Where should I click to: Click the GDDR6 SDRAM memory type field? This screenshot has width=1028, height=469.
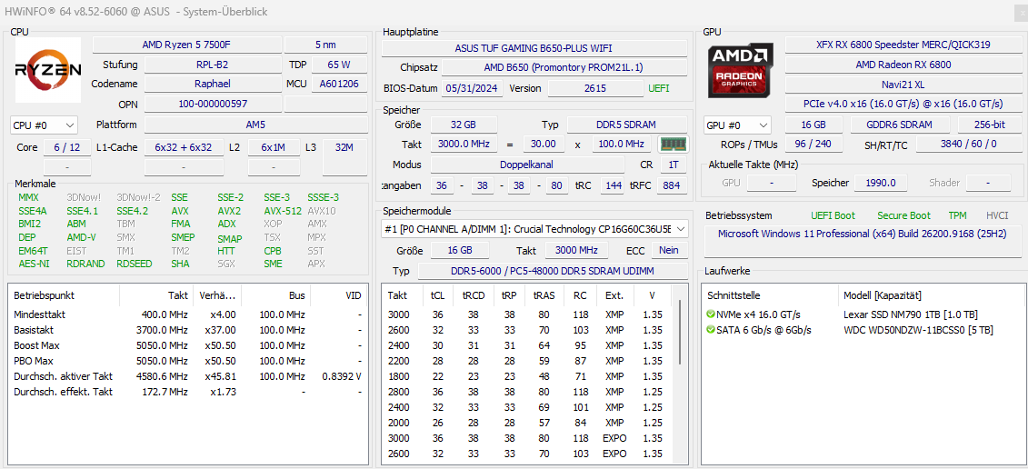click(x=900, y=125)
